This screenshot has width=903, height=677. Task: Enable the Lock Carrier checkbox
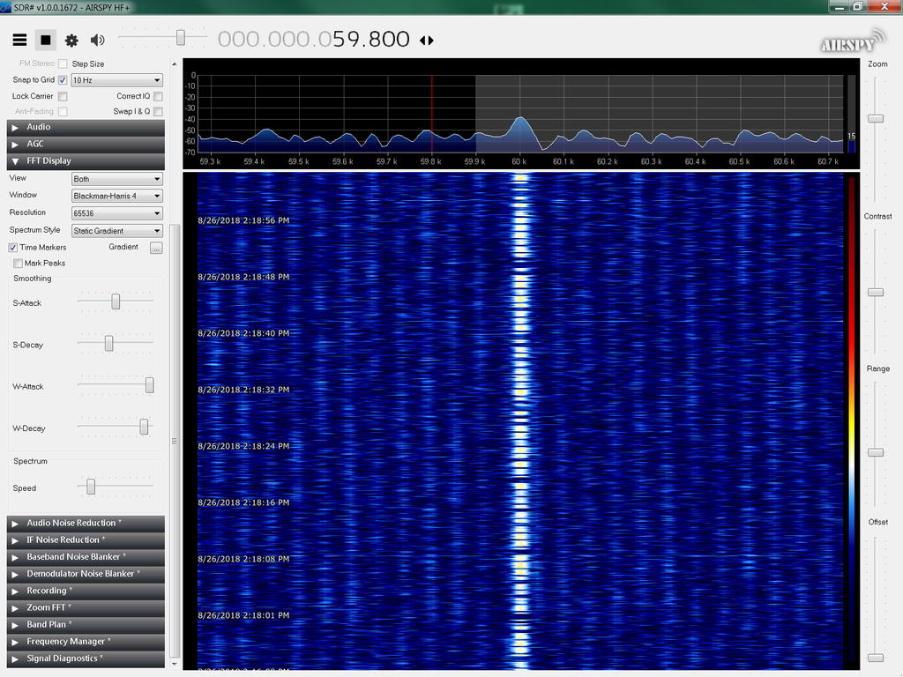[x=63, y=96]
